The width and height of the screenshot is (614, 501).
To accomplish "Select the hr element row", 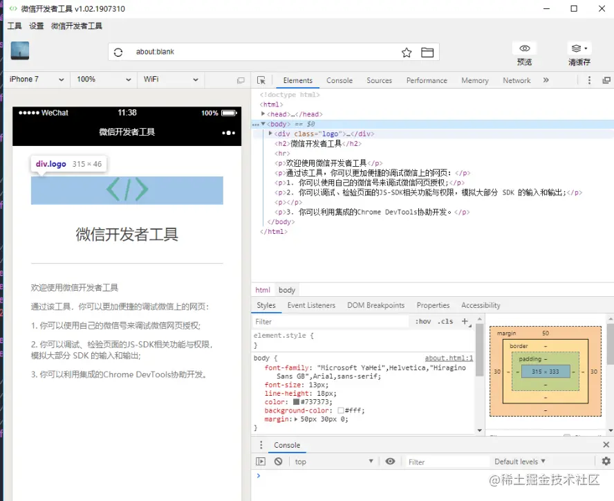I will pyautogui.click(x=433, y=154).
